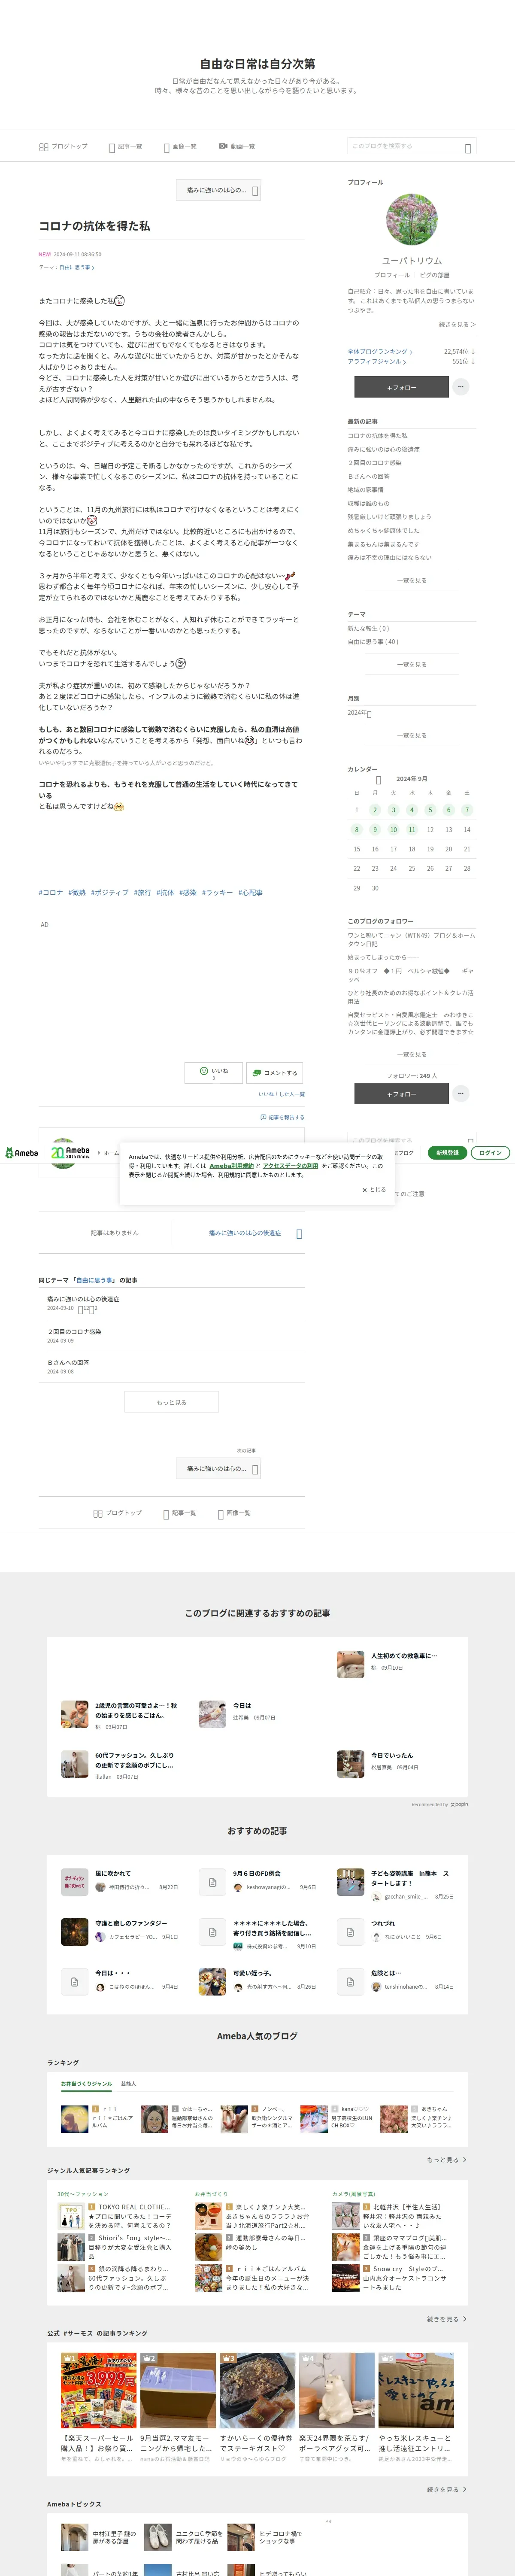Close the cookie notice with とじる
The height and width of the screenshot is (2576, 515).
click(374, 1190)
